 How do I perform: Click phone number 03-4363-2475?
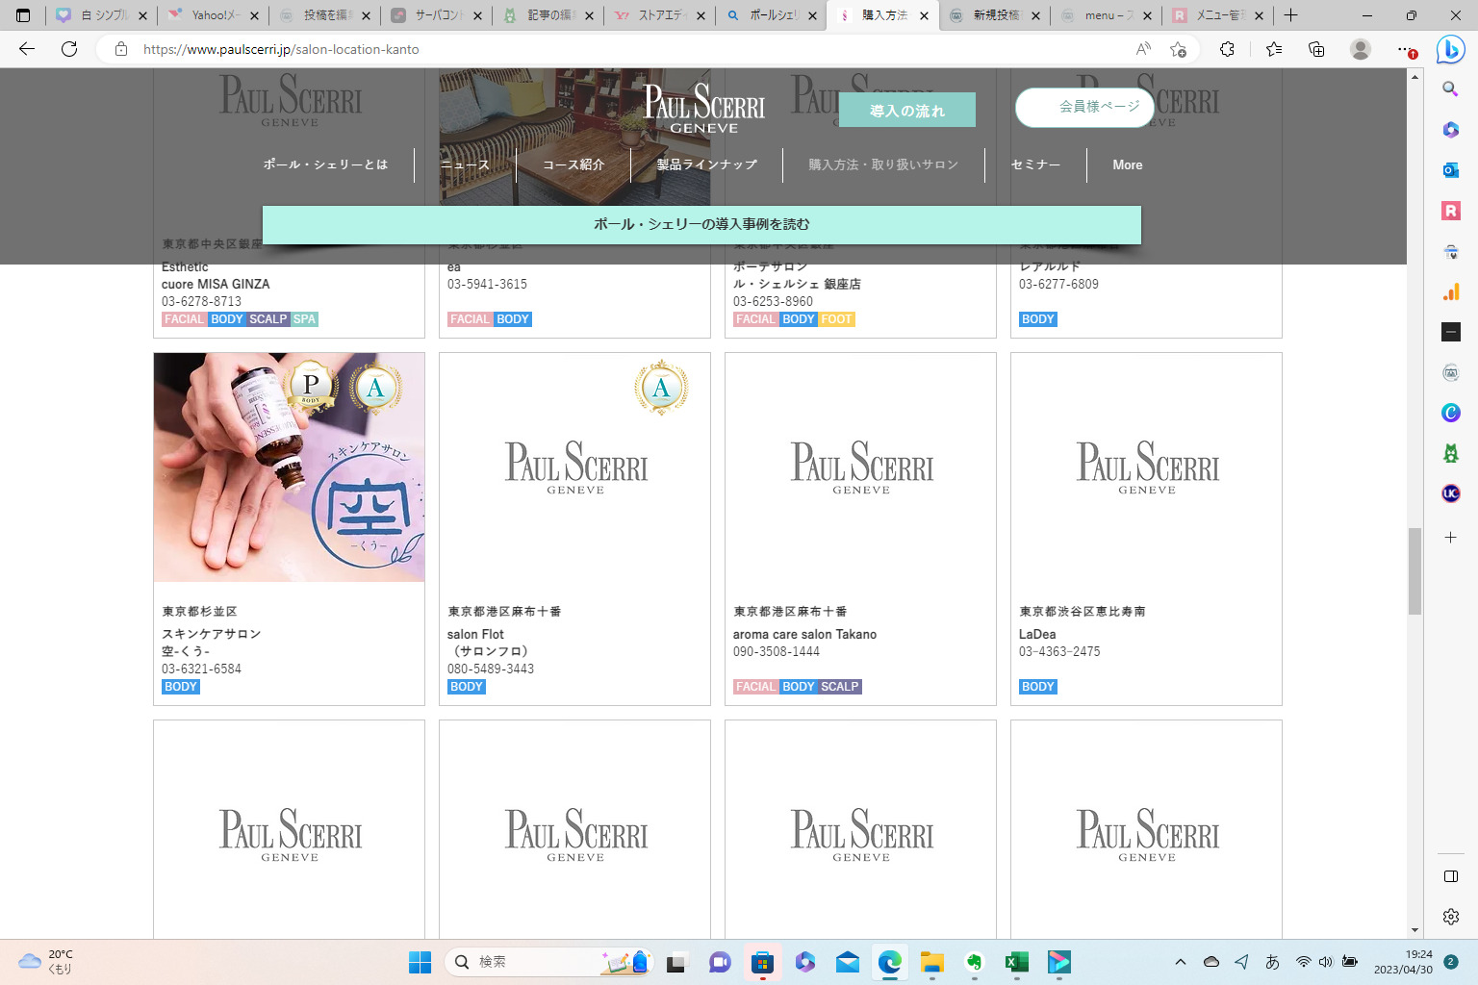(x=1059, y=651)
